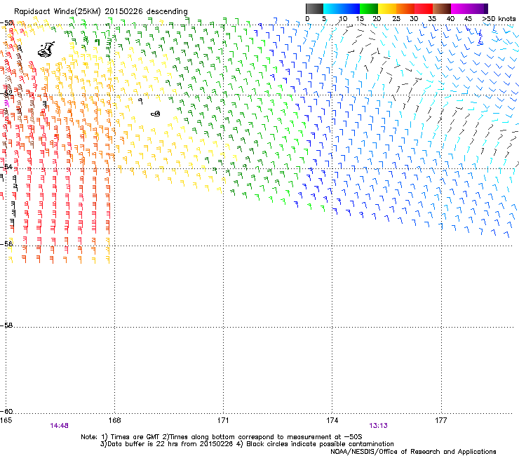Click the small island outline below -52 latitude
The image size is (519, 456).
pyautogui.click(x=156, y=114)
